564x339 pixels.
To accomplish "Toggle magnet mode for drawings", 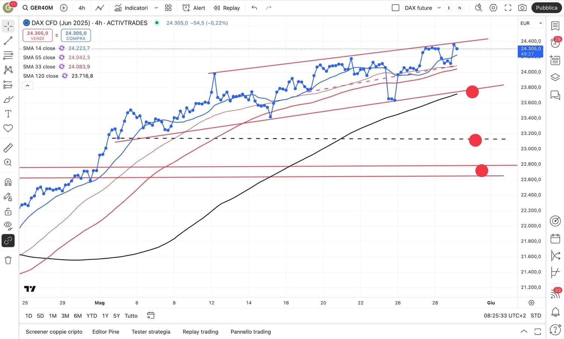I will click(8, 182).
